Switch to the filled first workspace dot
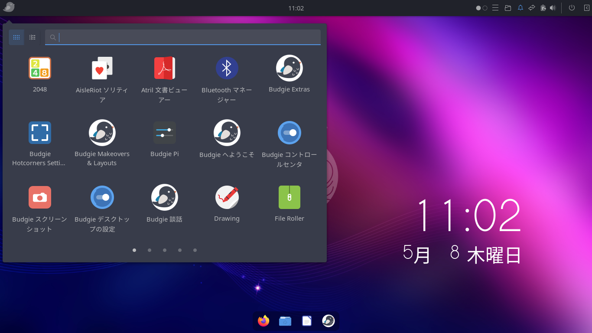The image size is (592, 333). pyautogui.click(x=478, y=8)
